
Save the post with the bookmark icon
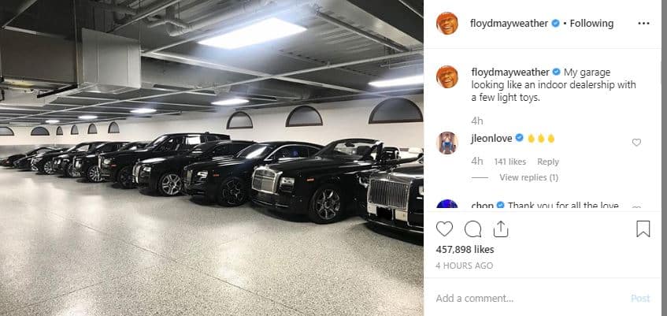[x=643, y=229]
